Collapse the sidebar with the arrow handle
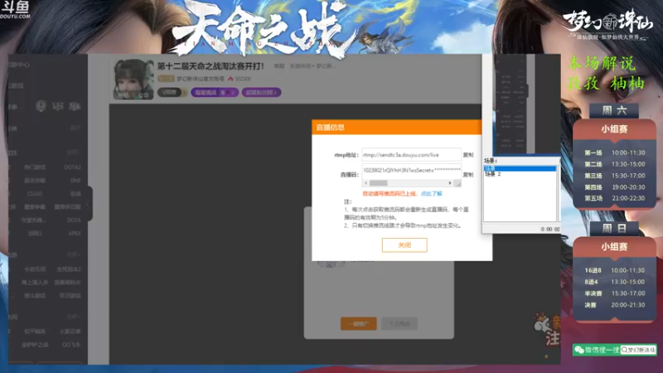Screen dimensions: 663x373 coord(89,205)
